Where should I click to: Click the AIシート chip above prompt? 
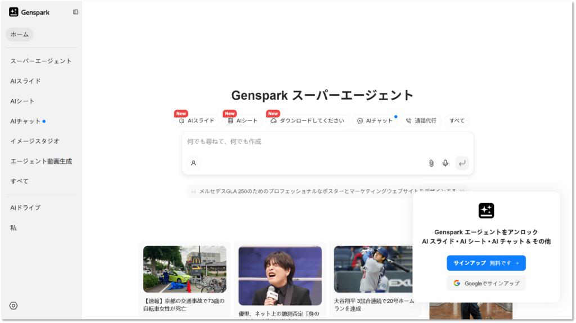click(242, 120)
